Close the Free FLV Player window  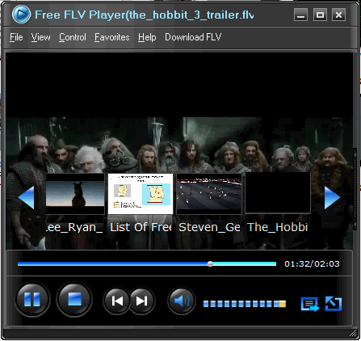338,15
